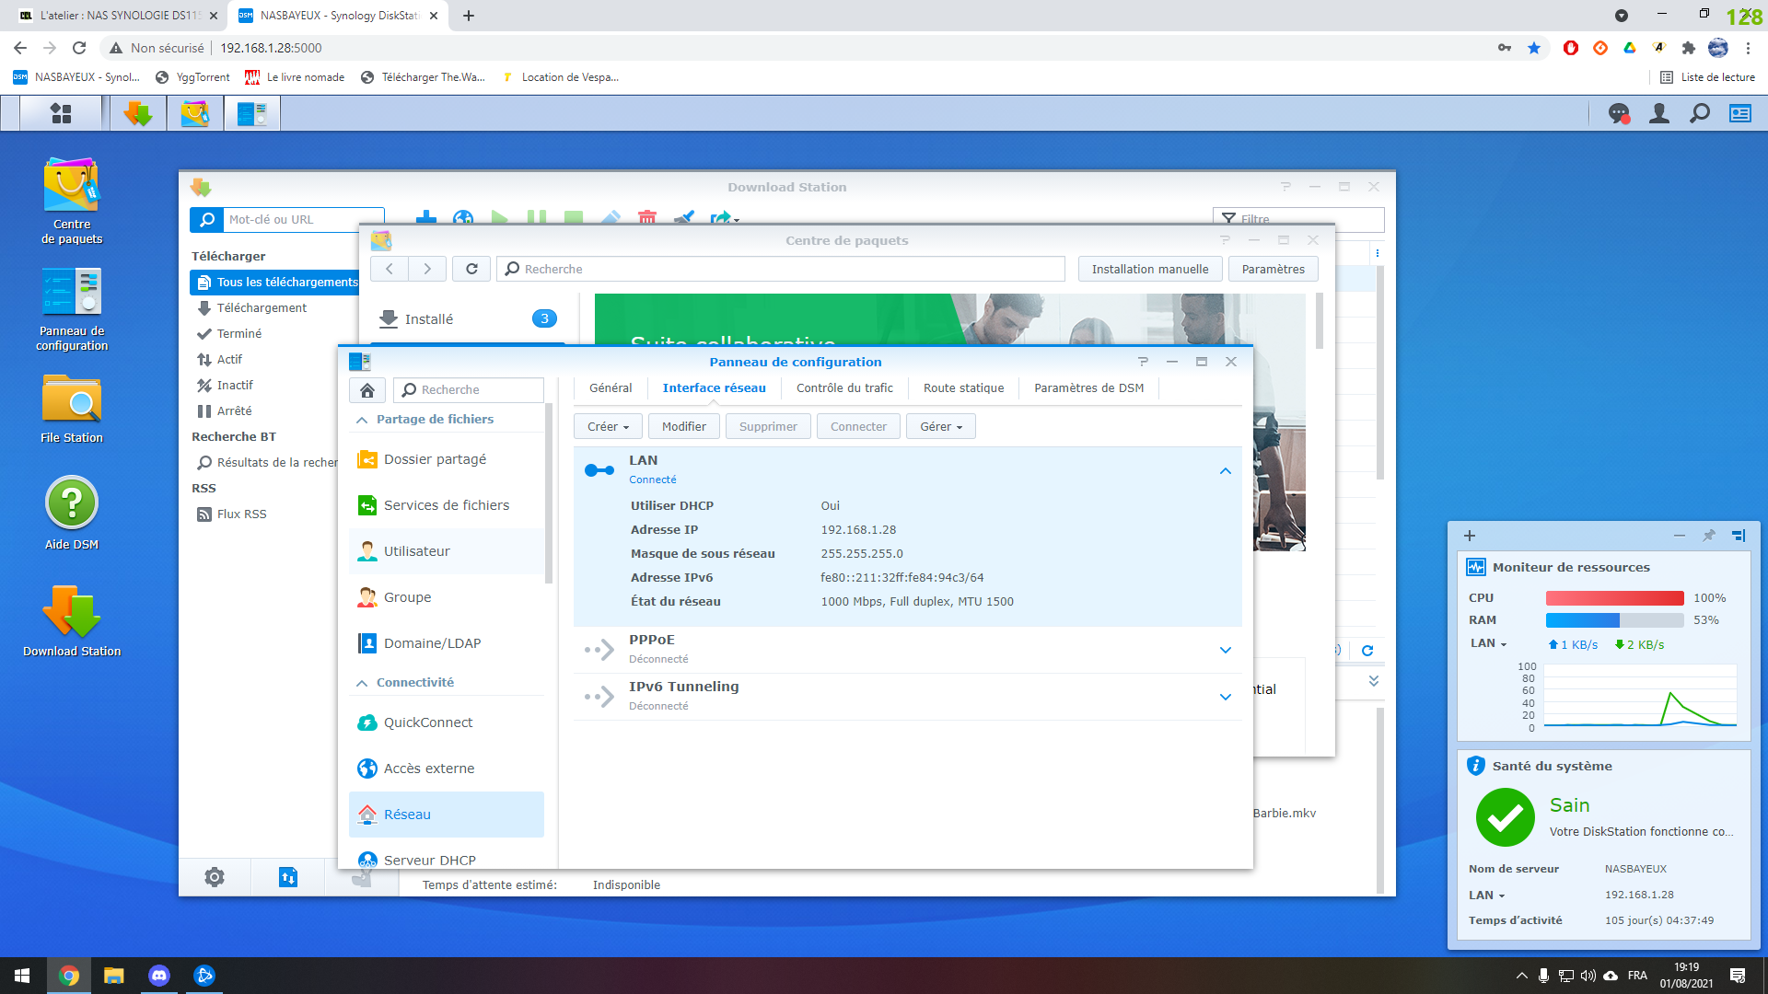
Task: Click the Connecter button
Action: (x=858, y=426)
